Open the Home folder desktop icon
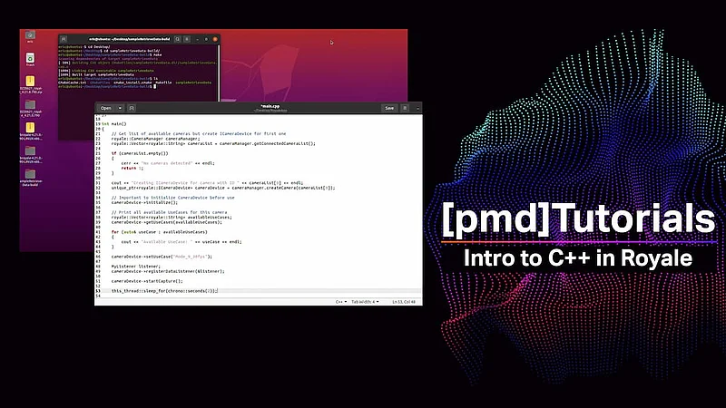Viewport: 726px width, 408px height. 30,35
